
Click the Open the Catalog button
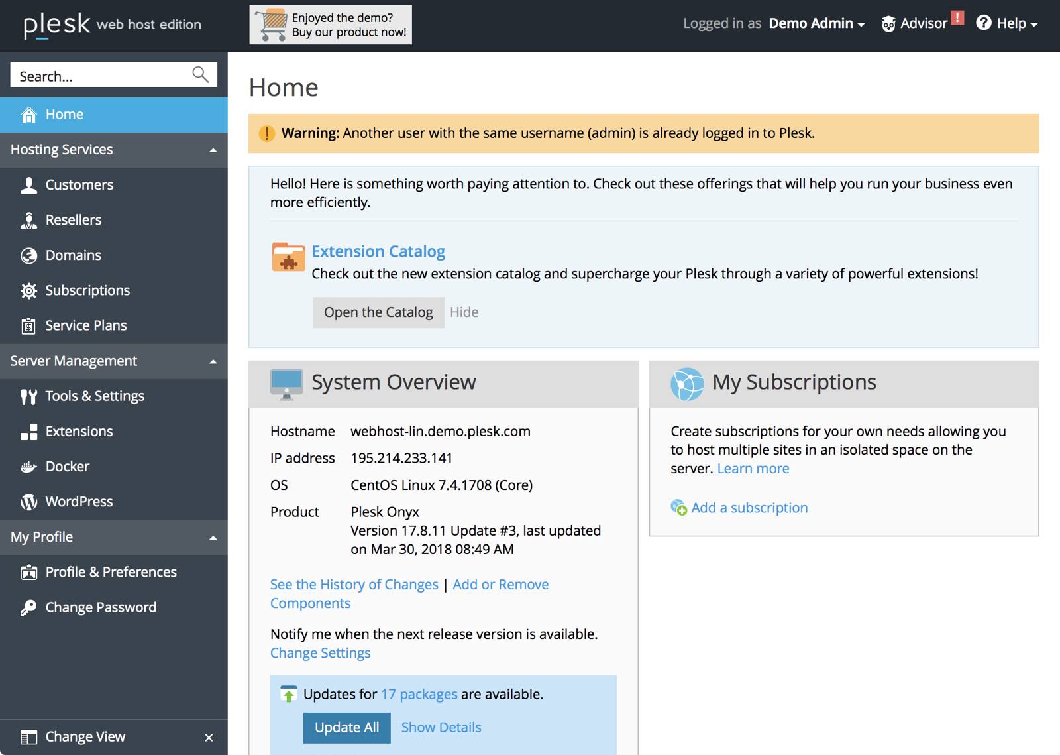coord(378,312)
